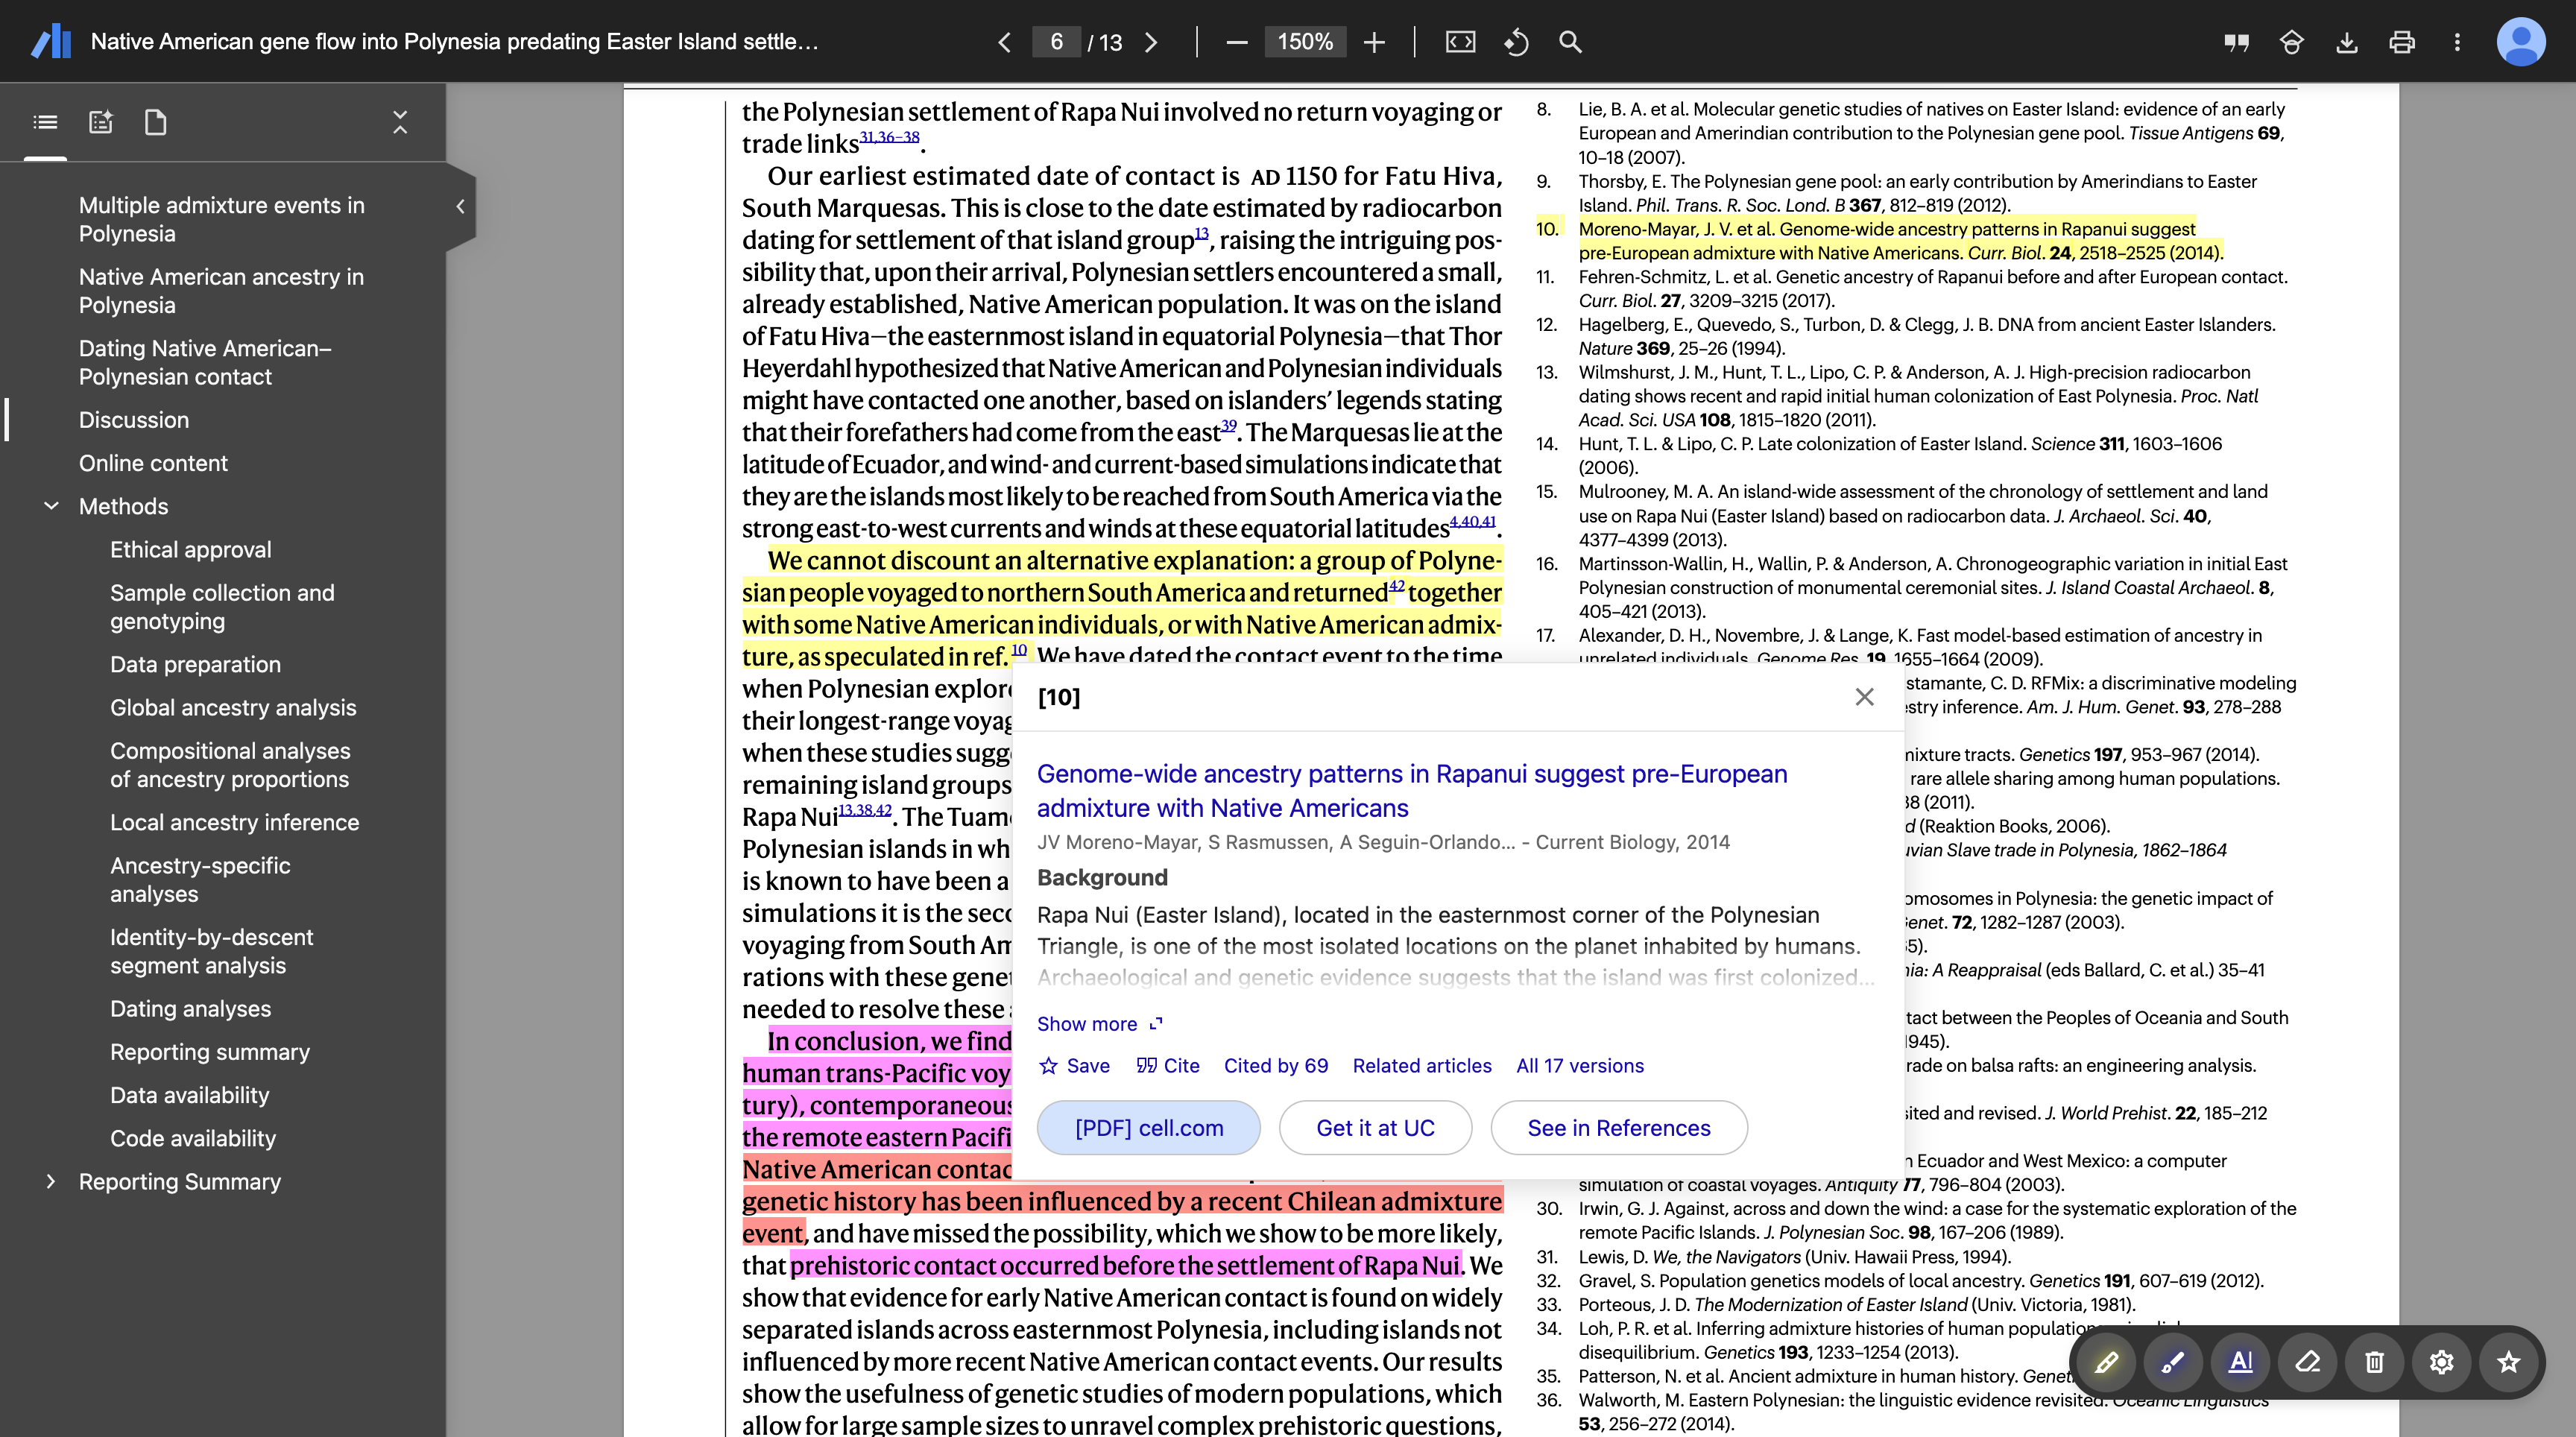This screenshot has height=1437, width=2576.
Task: Click the page number input field
Action: [x=1056, y=42]
